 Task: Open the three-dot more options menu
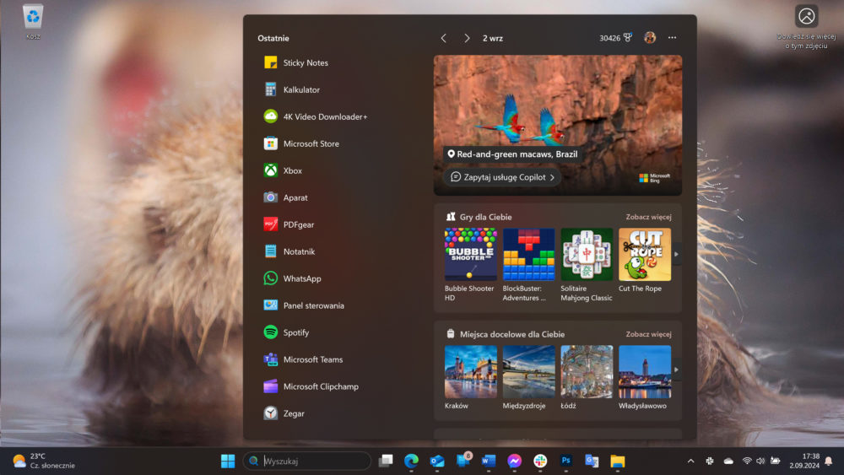point(673,38)
